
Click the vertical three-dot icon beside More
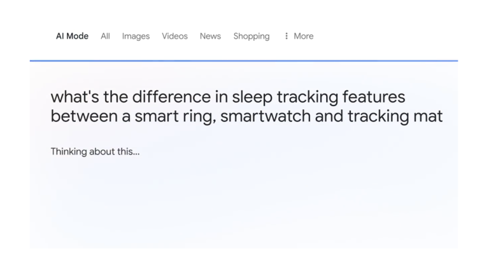[x=287, y=36]
